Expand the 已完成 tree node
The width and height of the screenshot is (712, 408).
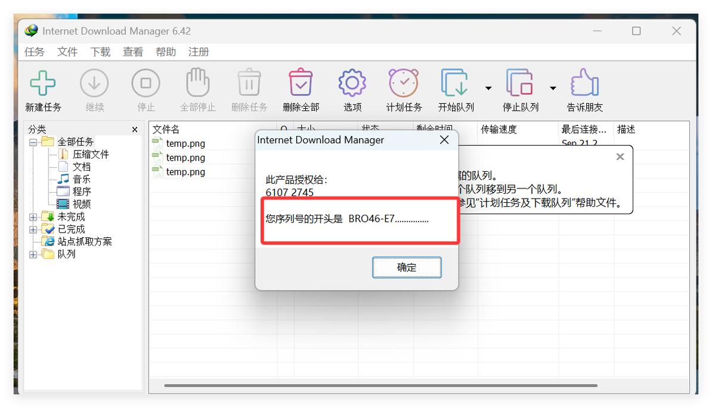(33, 230)
